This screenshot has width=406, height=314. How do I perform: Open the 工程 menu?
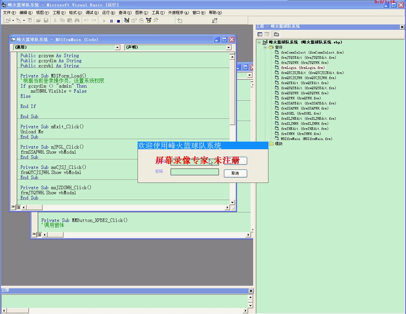click(x=59, y=13)
